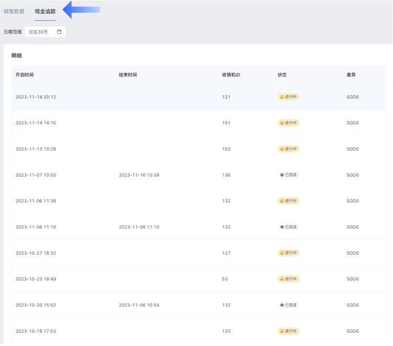Click the 差异 column header

[x=351, y=75]
